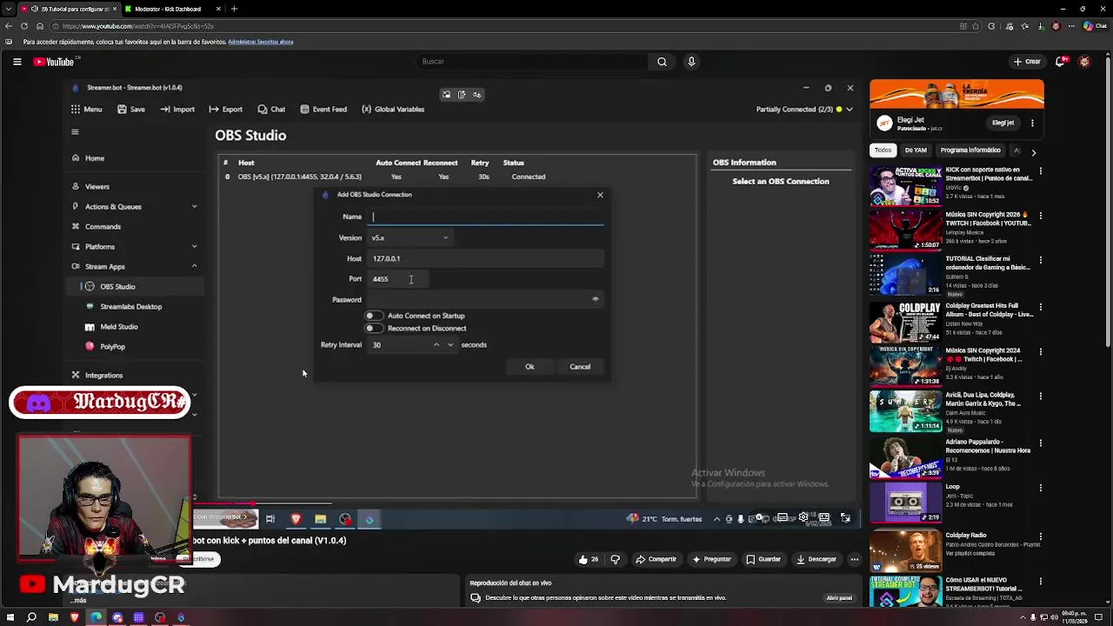Close the Add OBS Studio Connection dialog
Image resolution: width=1113 pixels, height=626 pixels.
tap(600, 195)
